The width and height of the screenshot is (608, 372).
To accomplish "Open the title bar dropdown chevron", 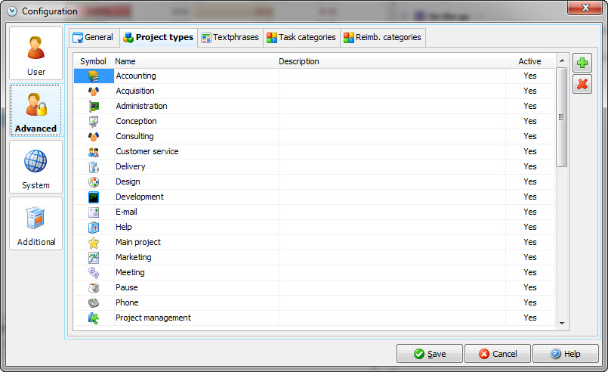I will pos(12,11).
